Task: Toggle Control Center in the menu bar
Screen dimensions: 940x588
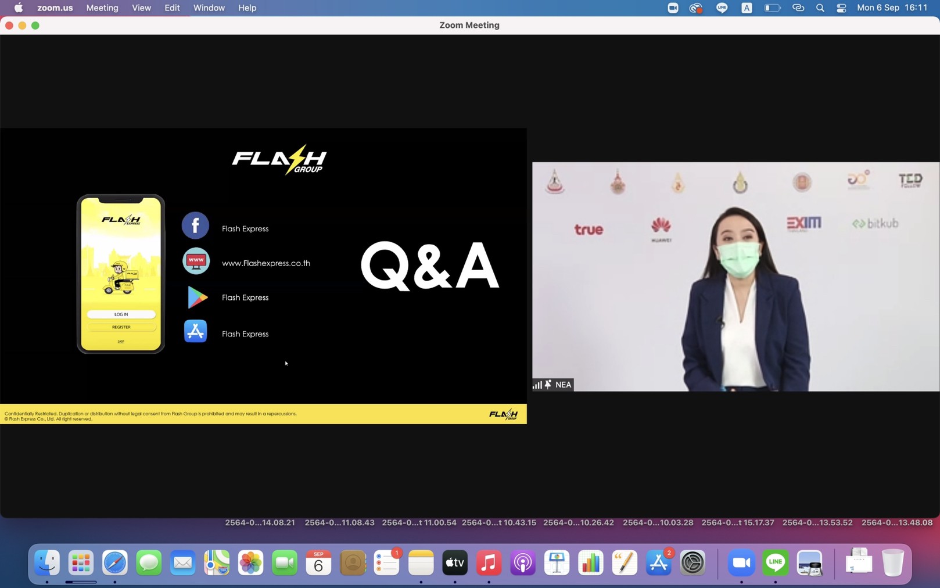Action: point(841,8)
